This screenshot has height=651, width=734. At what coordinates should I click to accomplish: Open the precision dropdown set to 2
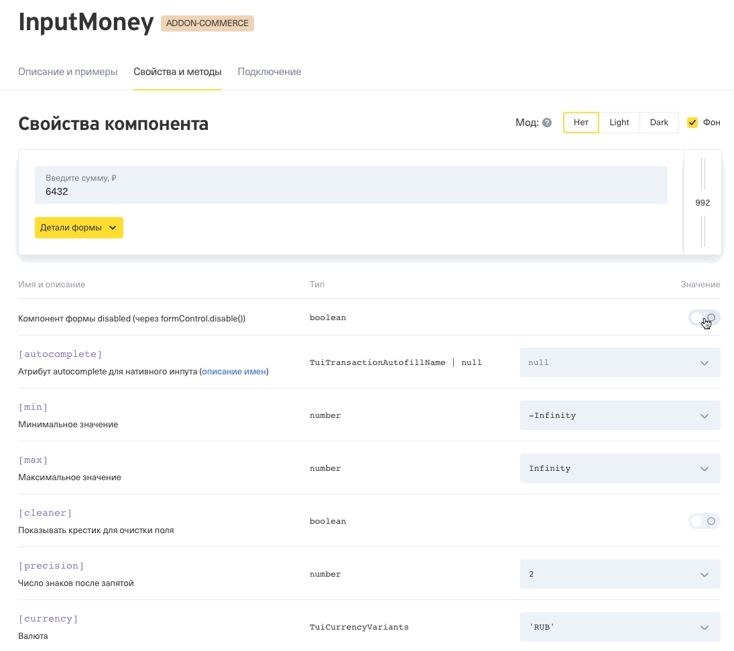coord(620,574)
